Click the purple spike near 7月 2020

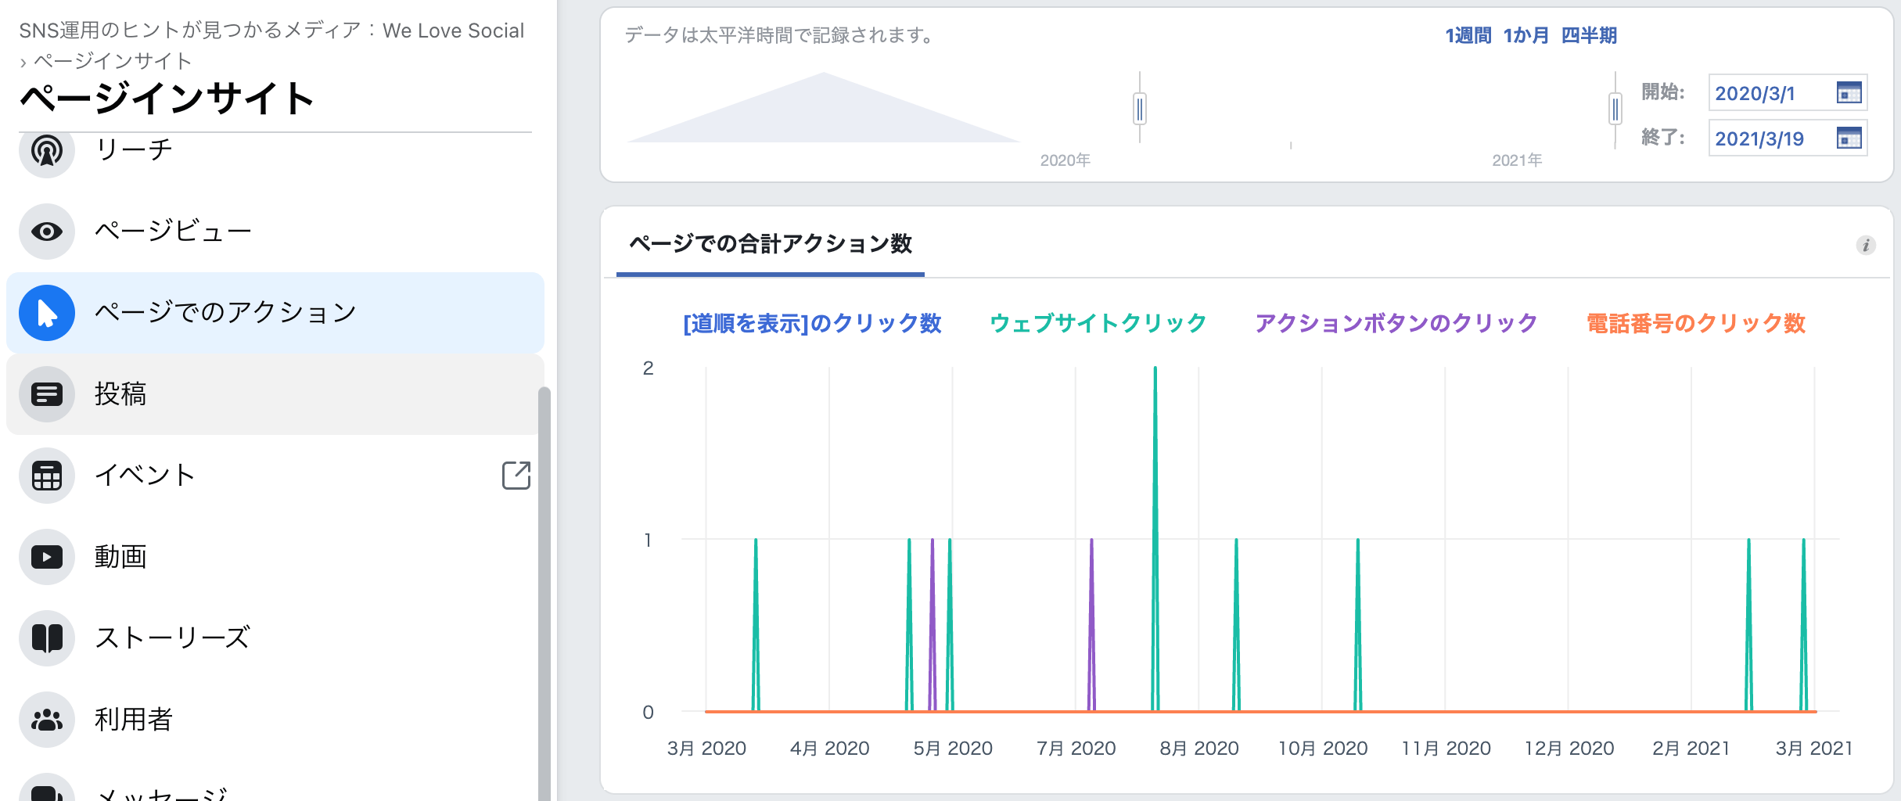click(1091, 624)
